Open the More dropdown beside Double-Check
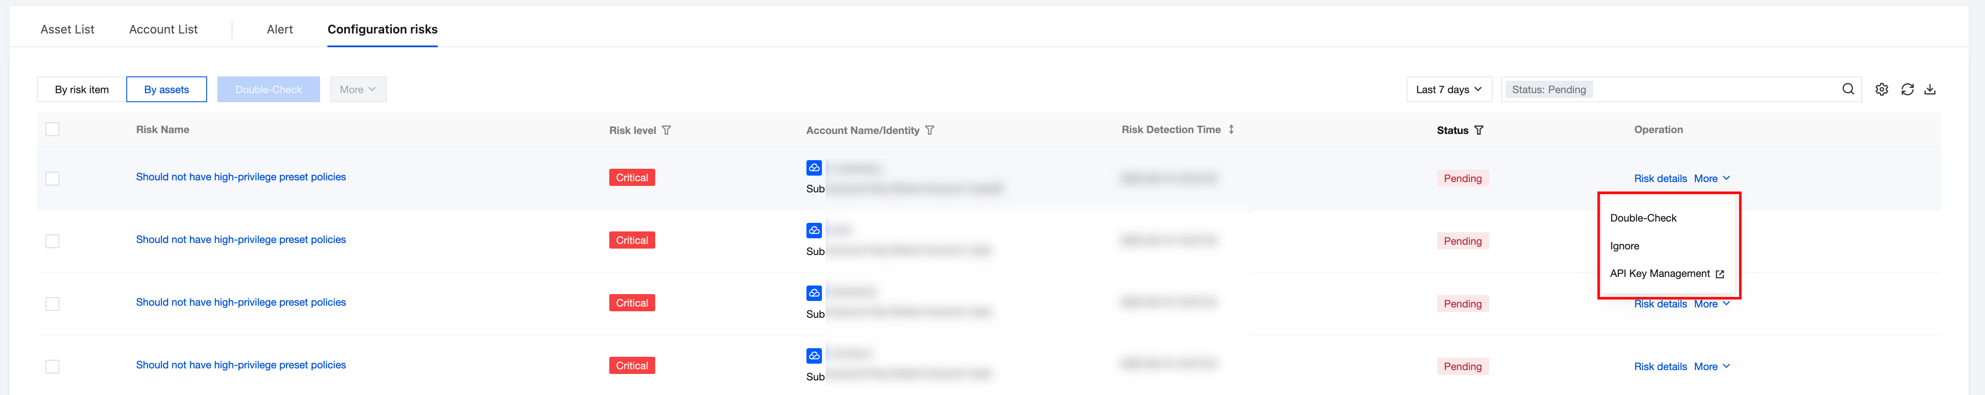Viewport: 1985px width, 395px height. pyautogui.click(x=357, y=89)
